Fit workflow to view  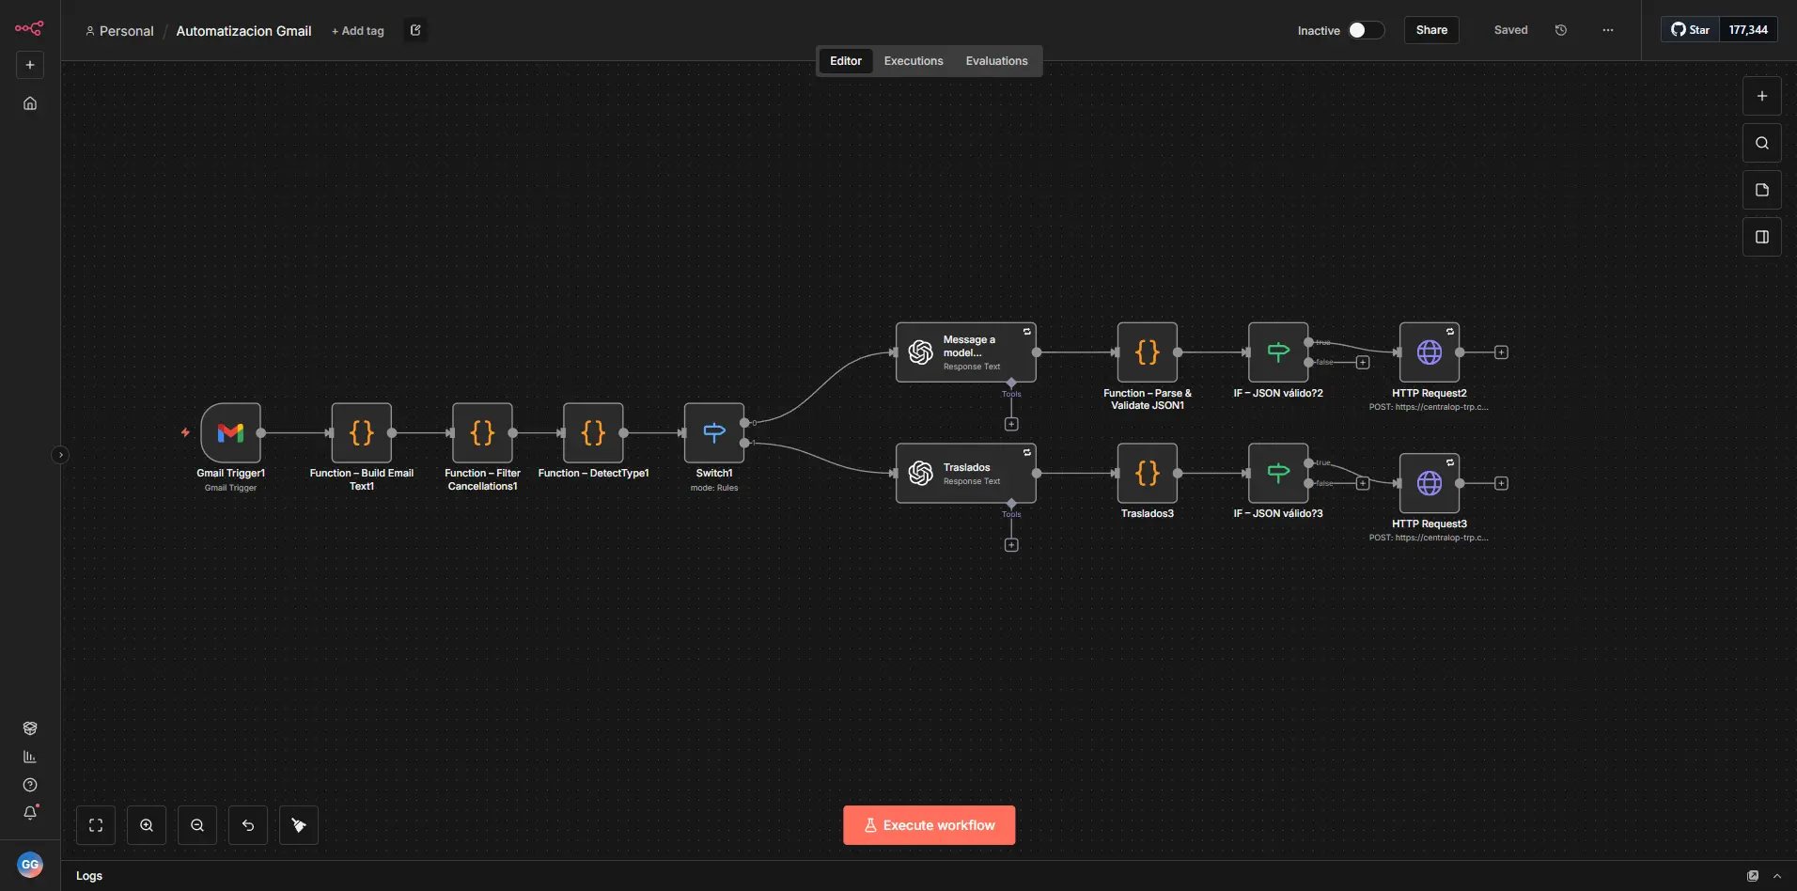click(x=96, y=825)
